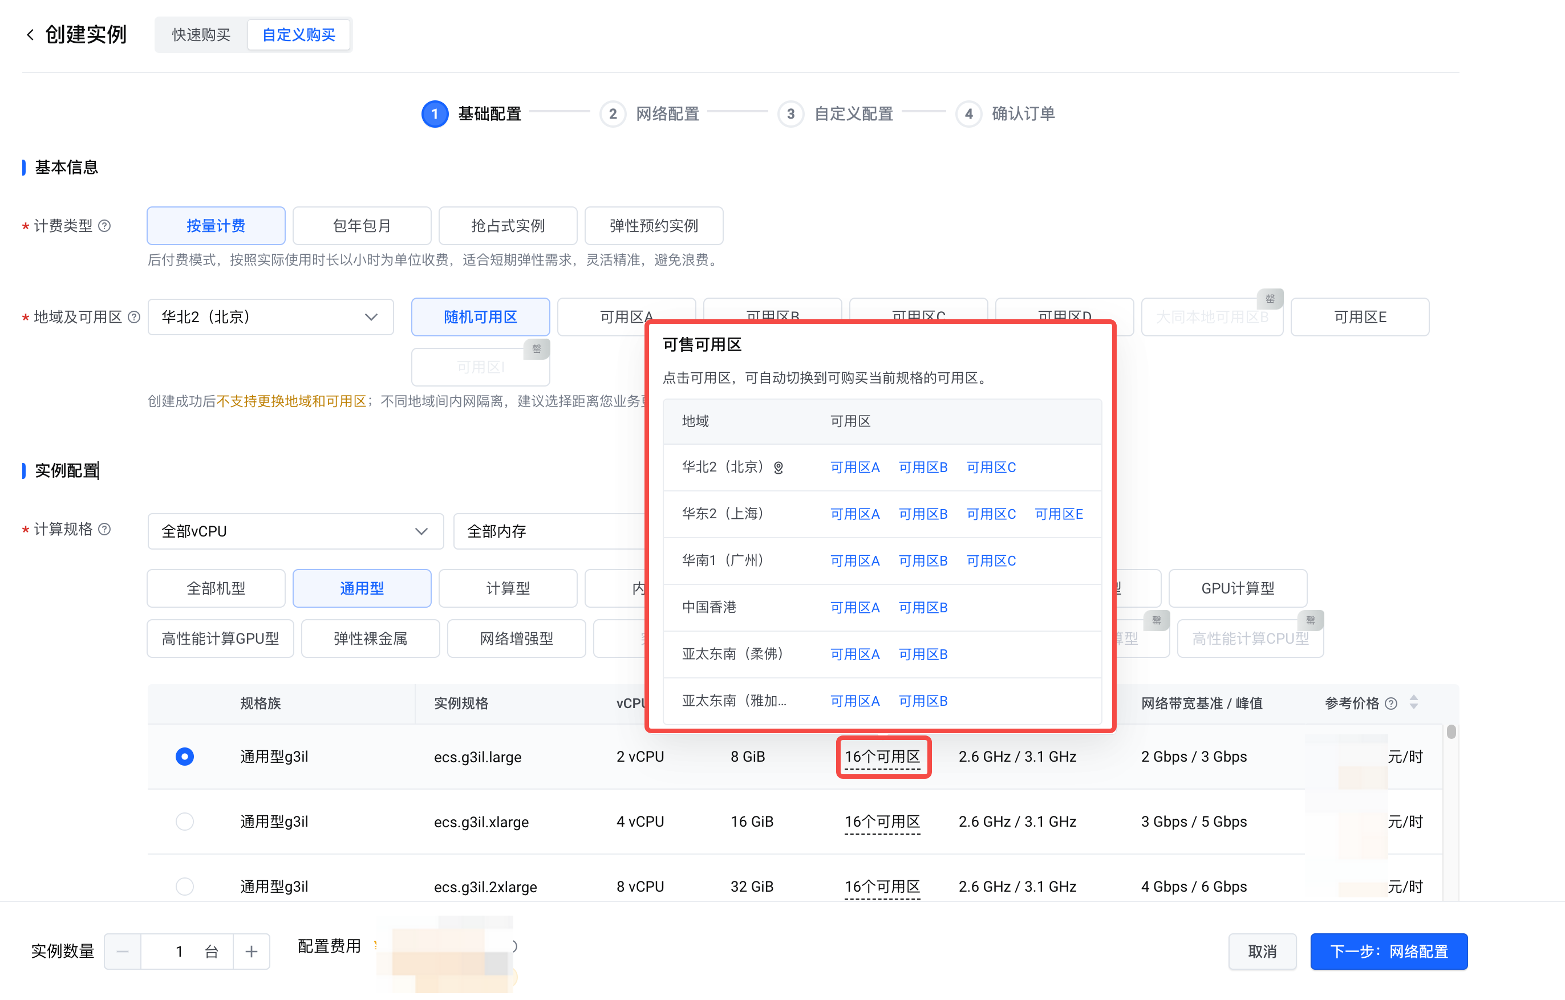Image resolution: width=1565 pixels, height=1000 pixels.
Task: Click help icon next to 计算规格
Action: tap(104, 529)
